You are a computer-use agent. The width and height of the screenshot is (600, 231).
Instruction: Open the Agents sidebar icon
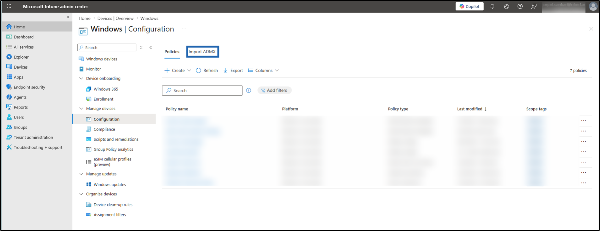coord(9,97)
